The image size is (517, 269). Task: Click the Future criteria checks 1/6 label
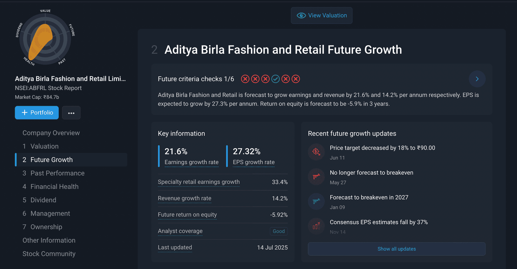pyautogui.click(x=196, y=79)
